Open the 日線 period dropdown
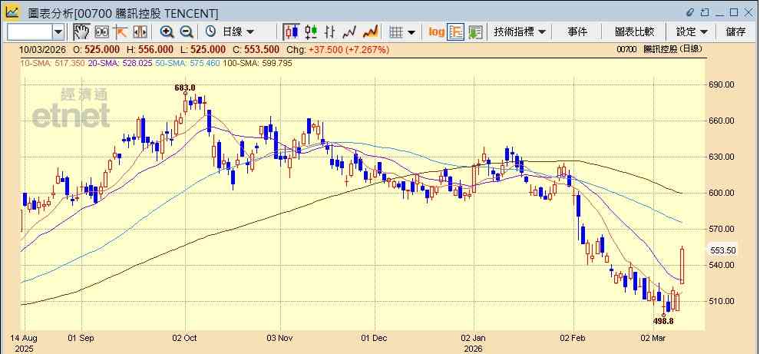 pos(238,32)
